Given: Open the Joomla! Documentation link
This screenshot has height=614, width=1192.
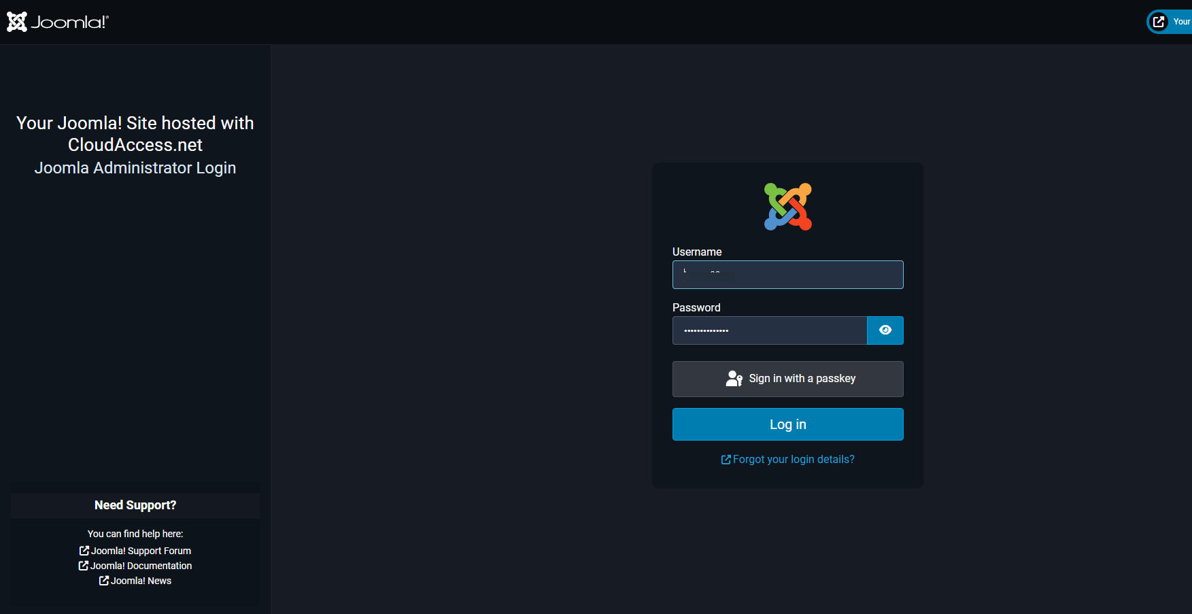Looking at the screenshot, I should pos(135,566).
